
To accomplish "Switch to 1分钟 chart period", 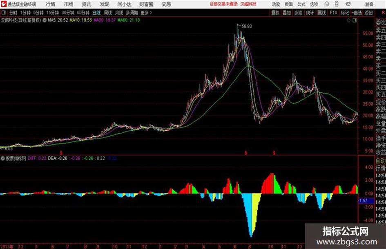I will pos(25,13).
